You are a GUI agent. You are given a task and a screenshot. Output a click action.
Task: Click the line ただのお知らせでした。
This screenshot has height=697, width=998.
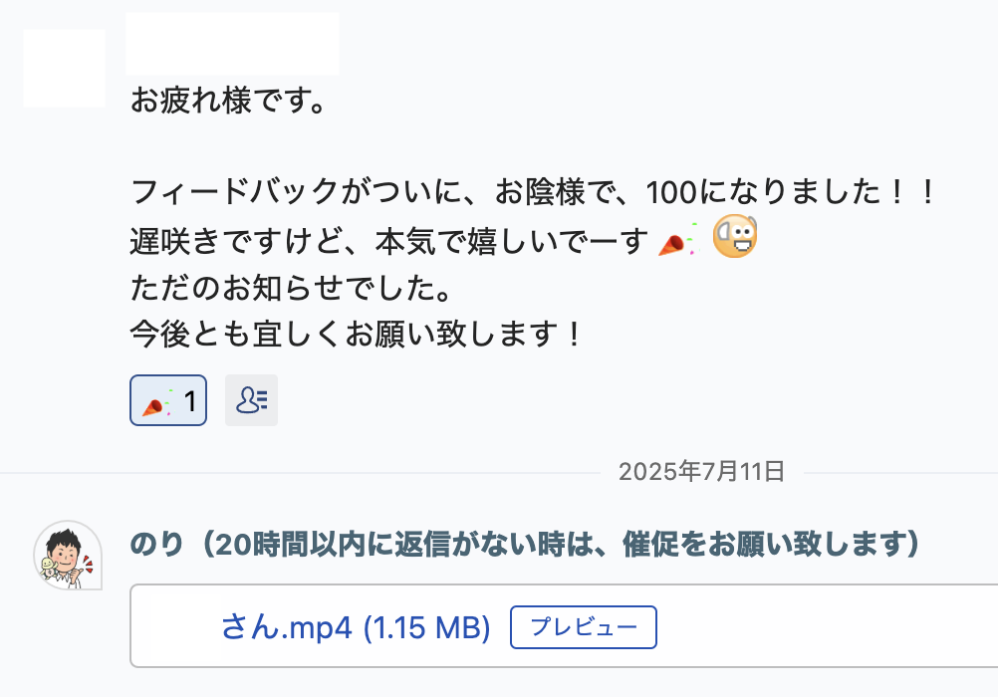click(x=292, y=287)
